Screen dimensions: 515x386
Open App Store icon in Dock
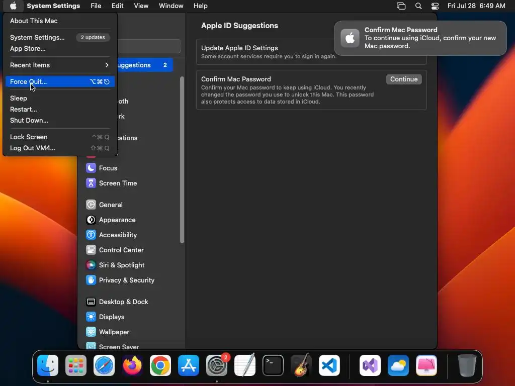(x=189, y=365)
